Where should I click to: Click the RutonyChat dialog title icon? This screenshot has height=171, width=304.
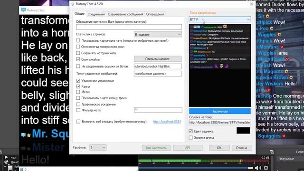click(x=73, y=4)
